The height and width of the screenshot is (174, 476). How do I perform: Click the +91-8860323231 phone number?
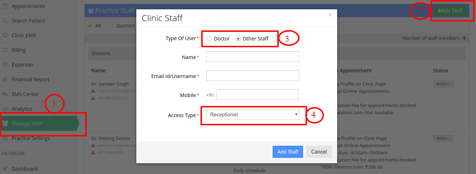coord(112,98)
